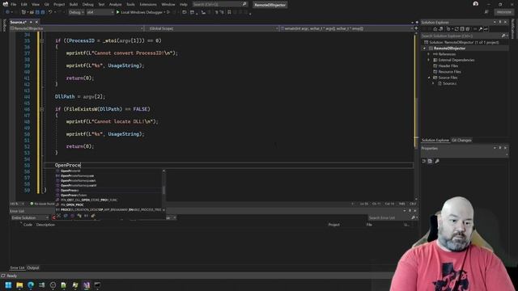Click the PREVIEW button
The height and width of the screenshot is (291, 518).
504,12
